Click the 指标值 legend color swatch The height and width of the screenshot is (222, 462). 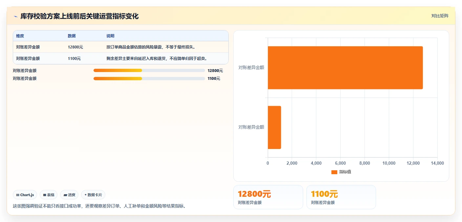tap(334, 172)
